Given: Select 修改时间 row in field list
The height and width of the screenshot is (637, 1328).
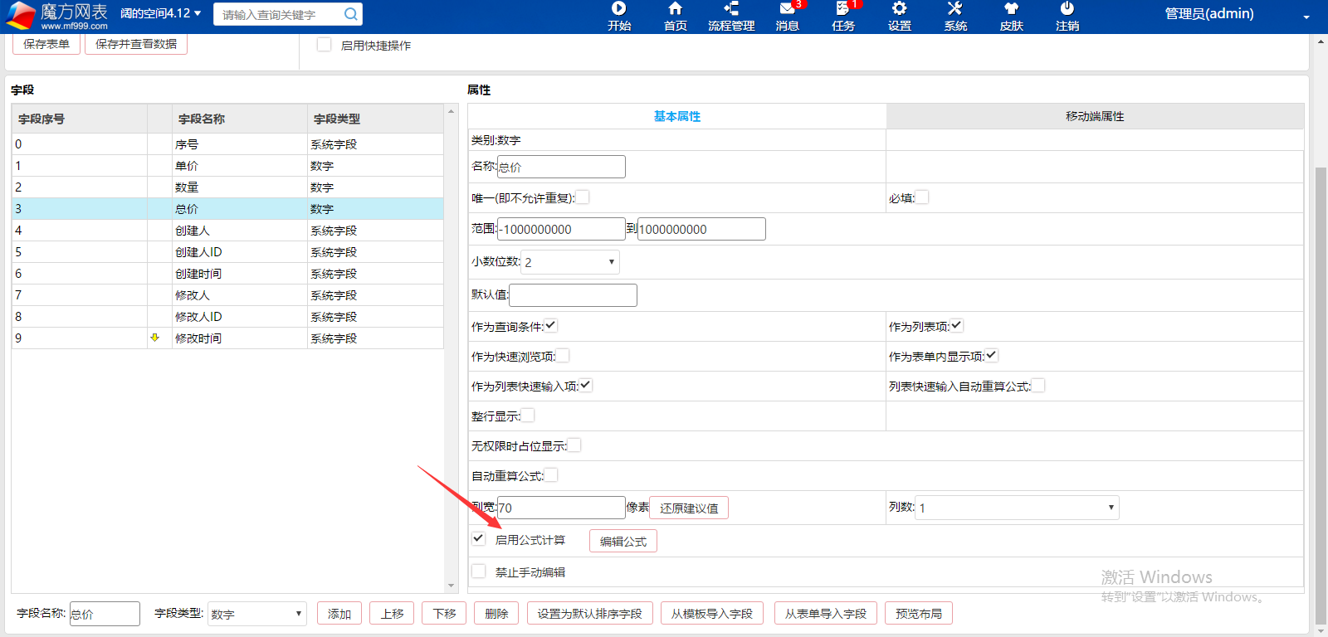Looking at the screenshot, I should (227, 338).
